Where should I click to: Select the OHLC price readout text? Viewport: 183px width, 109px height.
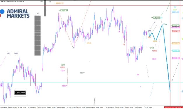pyautogui.click(x=12, y=1)
